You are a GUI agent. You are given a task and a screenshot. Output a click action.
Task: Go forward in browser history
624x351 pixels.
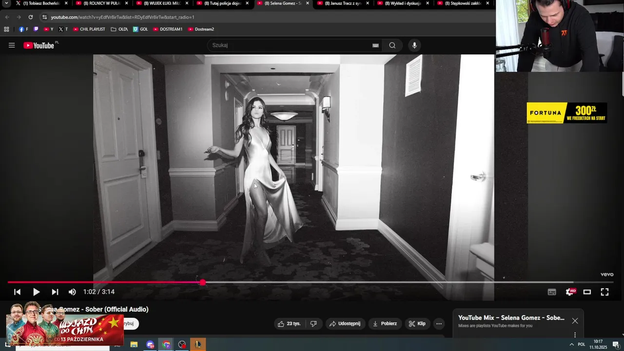(19, 17)
